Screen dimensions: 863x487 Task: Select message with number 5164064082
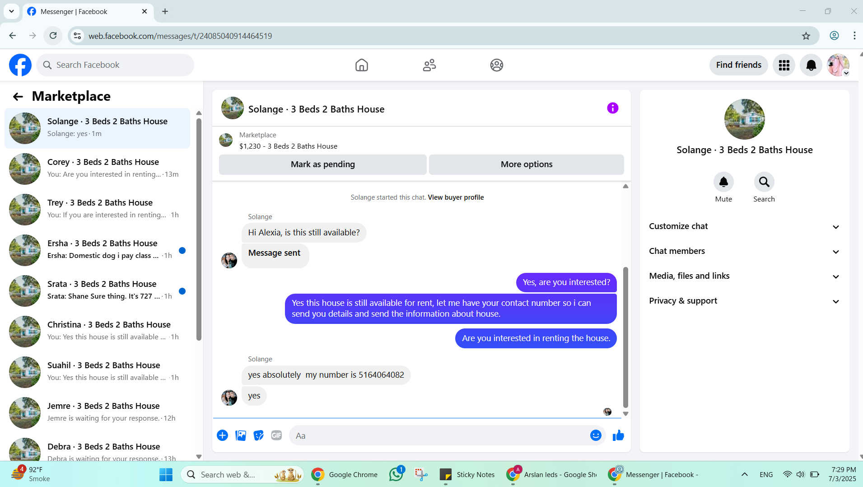tap(326, 375)
